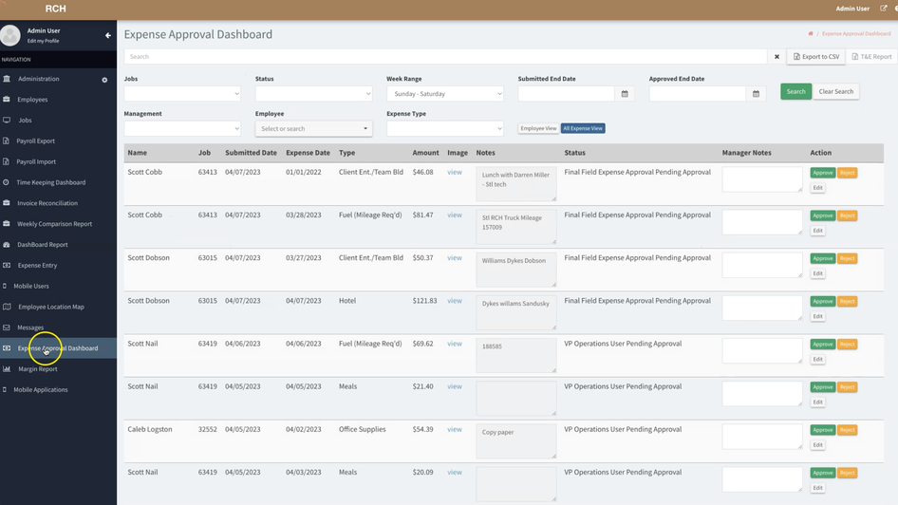Go to Payroll Export in the navigation
The width and height of the screenshot is (898, 505).
click(x=36, y=140)
